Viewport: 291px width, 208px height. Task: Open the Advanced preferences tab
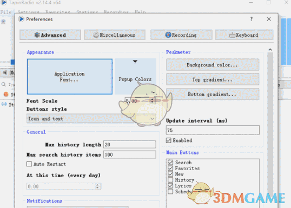point(50,35)
